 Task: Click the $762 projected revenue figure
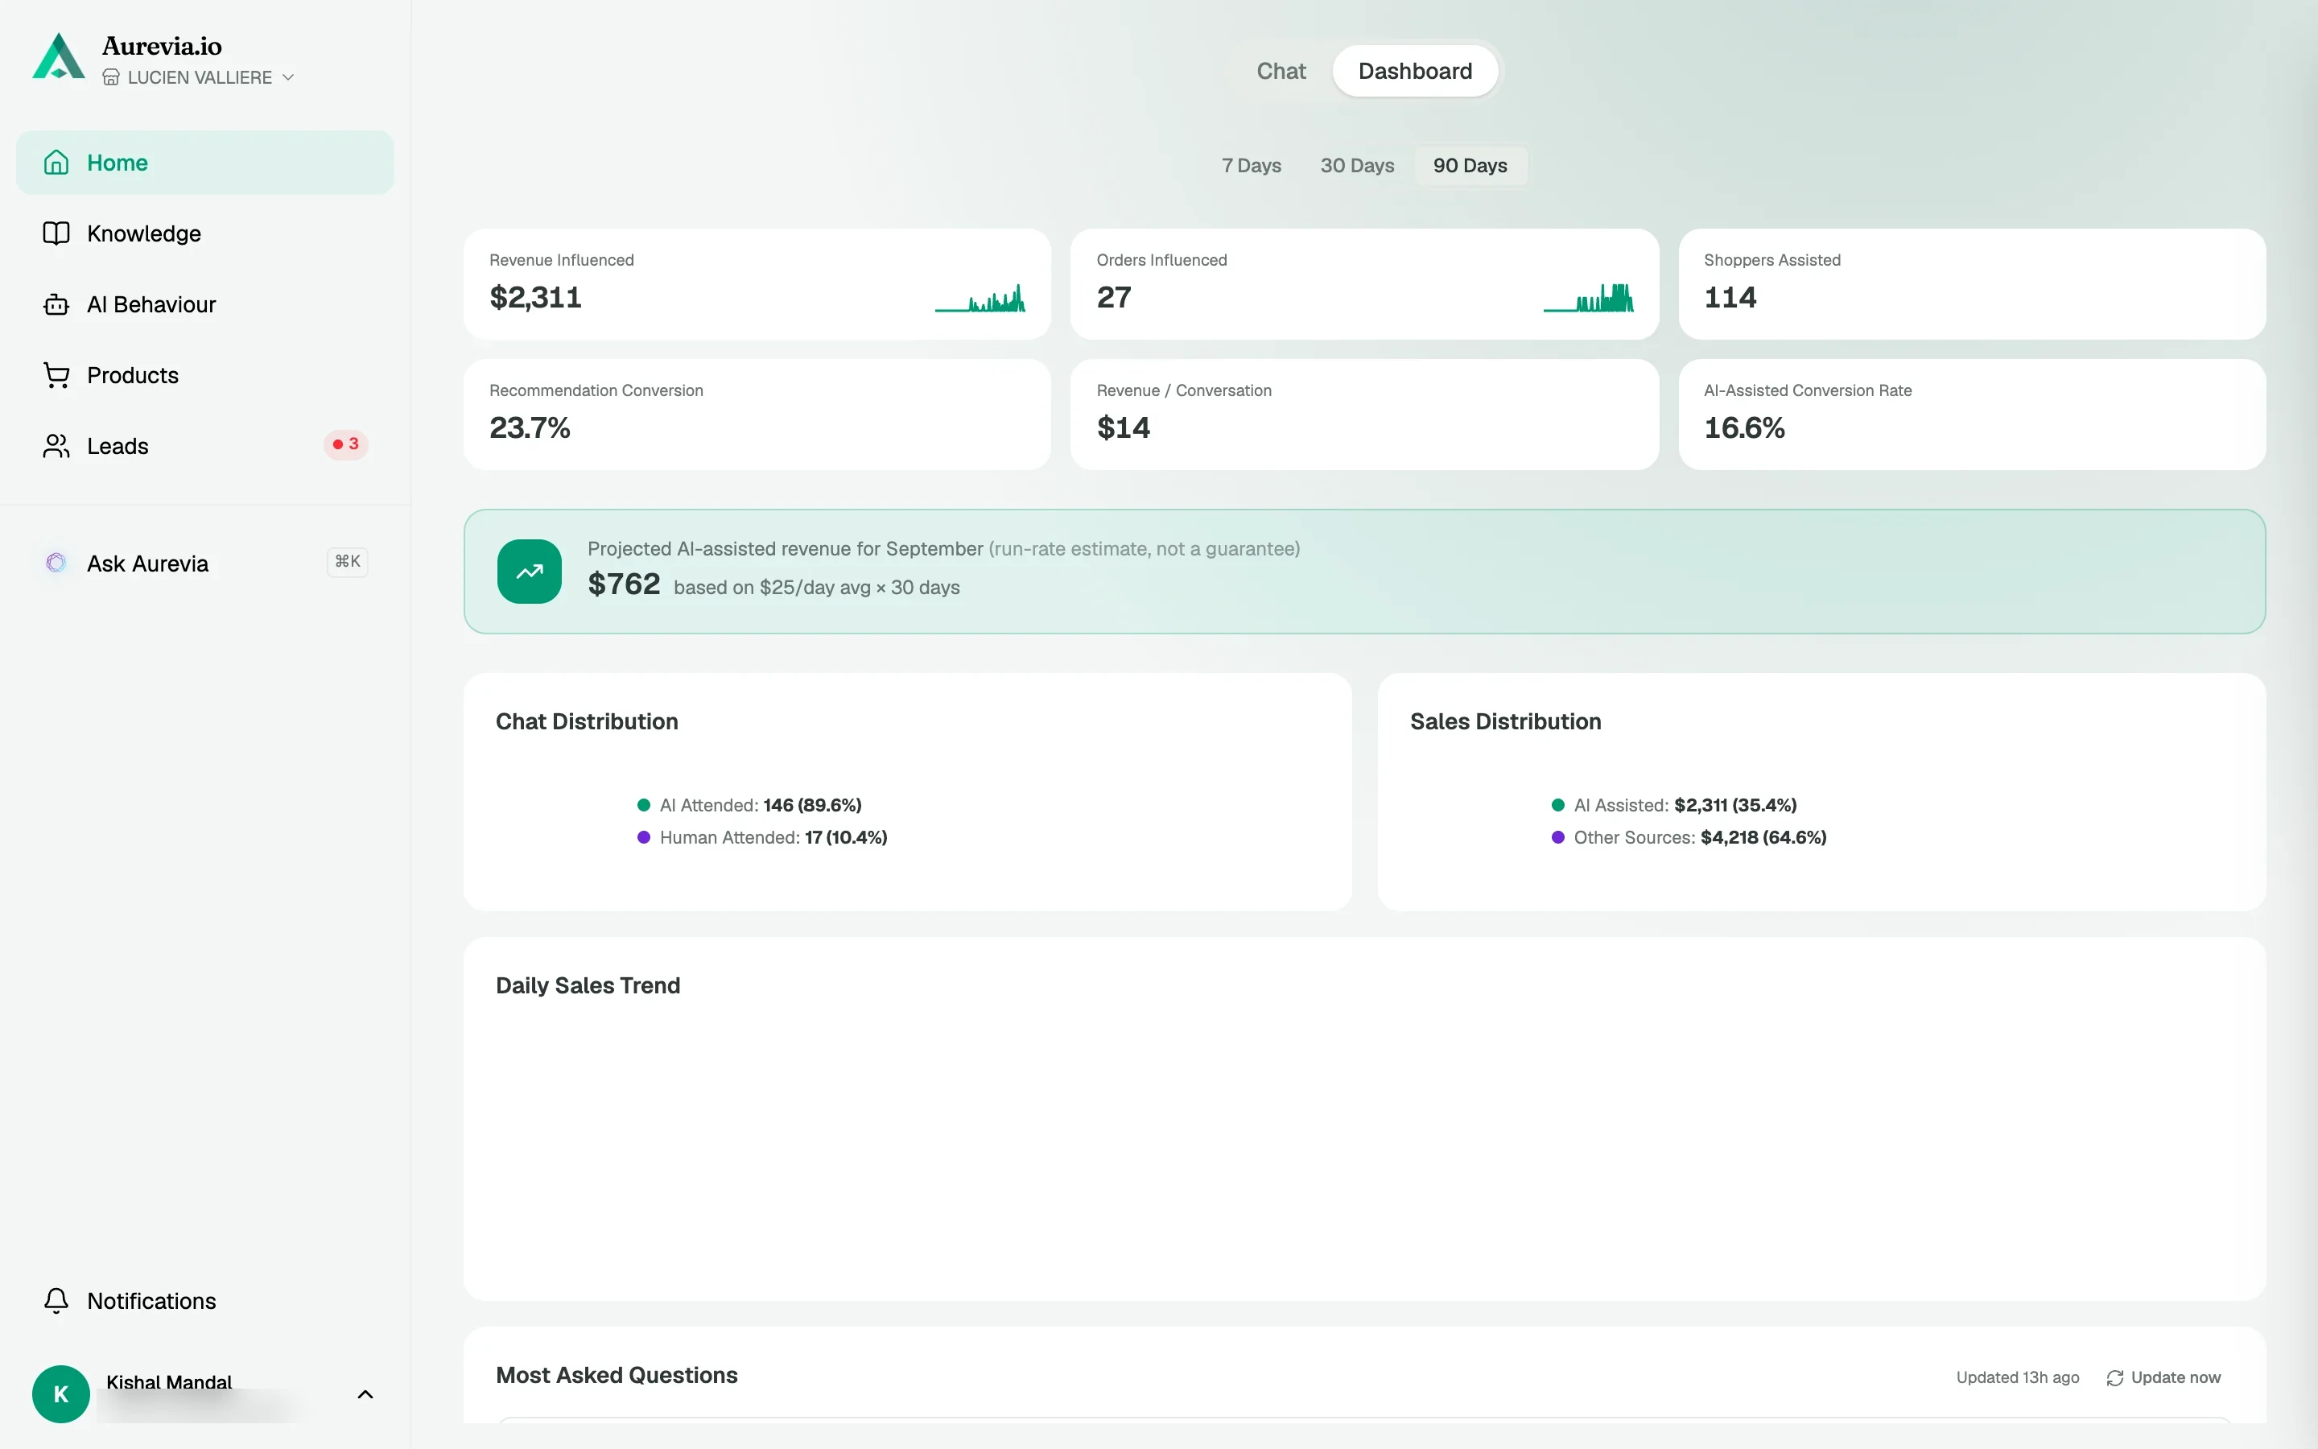point(624,584)
